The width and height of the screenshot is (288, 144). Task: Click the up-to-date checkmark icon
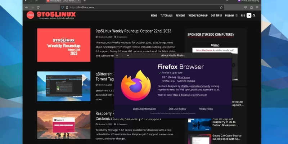[159, 73]
